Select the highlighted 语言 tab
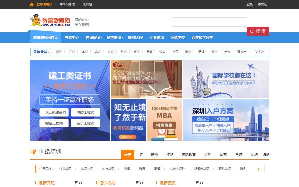 [x=128, y=155]
